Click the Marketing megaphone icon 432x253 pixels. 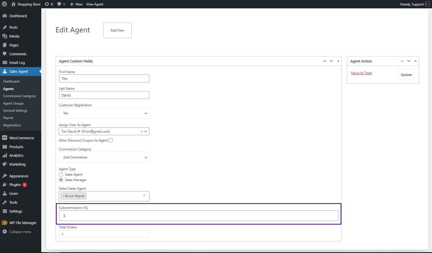[x=5, y=164]
